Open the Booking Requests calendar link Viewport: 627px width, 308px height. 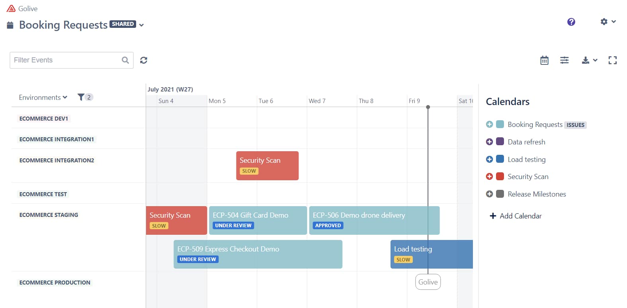tap(535, 125)
